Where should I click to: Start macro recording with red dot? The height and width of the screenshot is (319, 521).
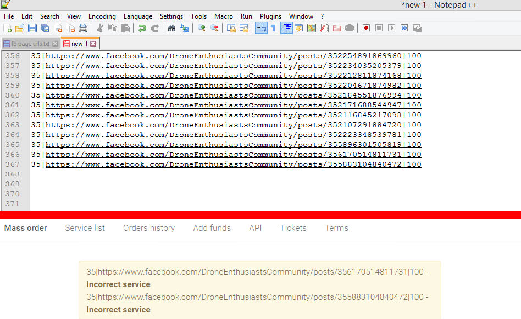tap(366, 28)
